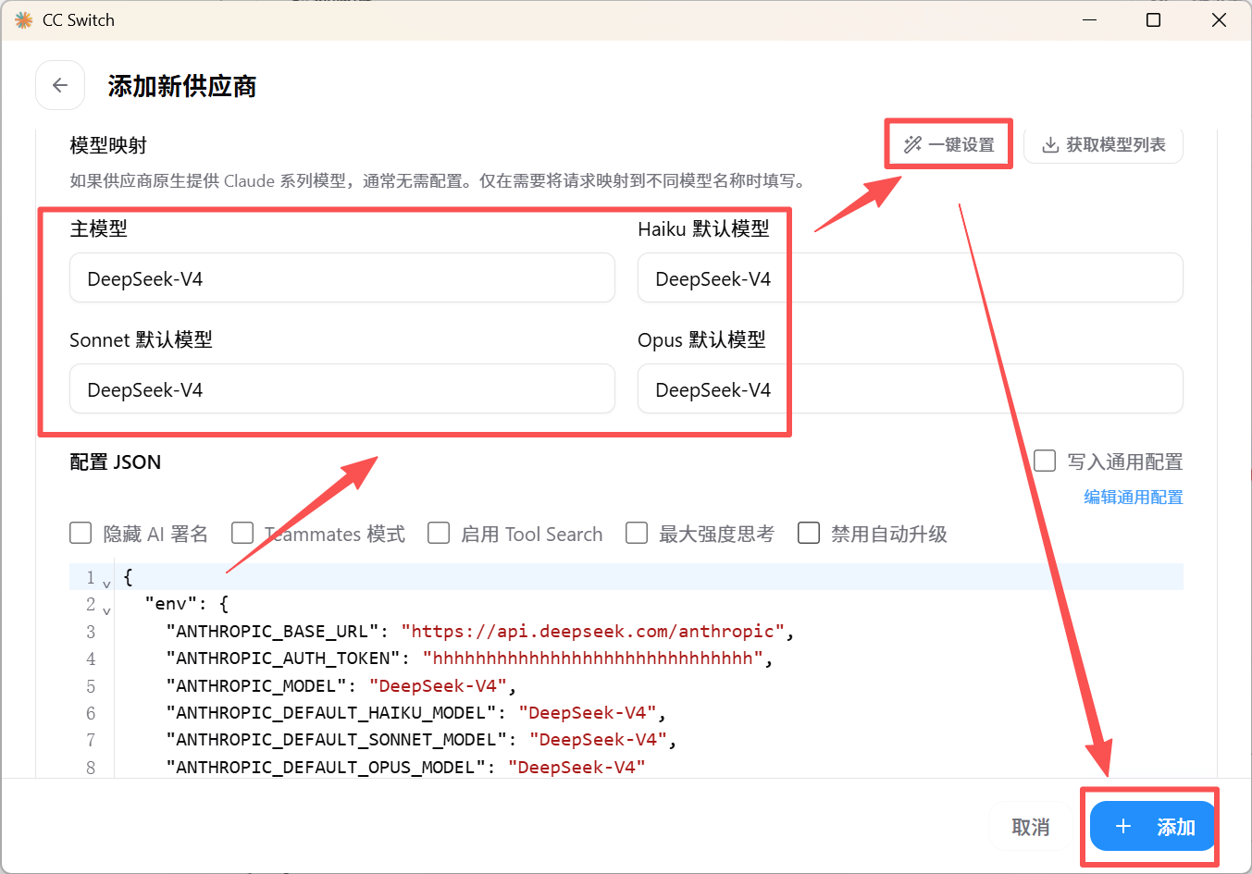
Task: Check the 最大强度思考 option
Action: [637, 534]
